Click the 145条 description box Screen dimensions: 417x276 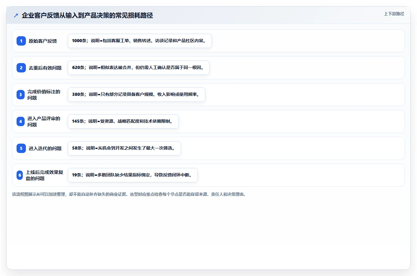coord(123,121)
